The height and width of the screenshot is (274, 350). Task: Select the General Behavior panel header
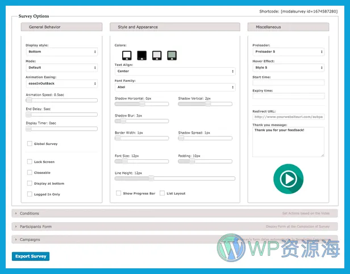[61, 27]
